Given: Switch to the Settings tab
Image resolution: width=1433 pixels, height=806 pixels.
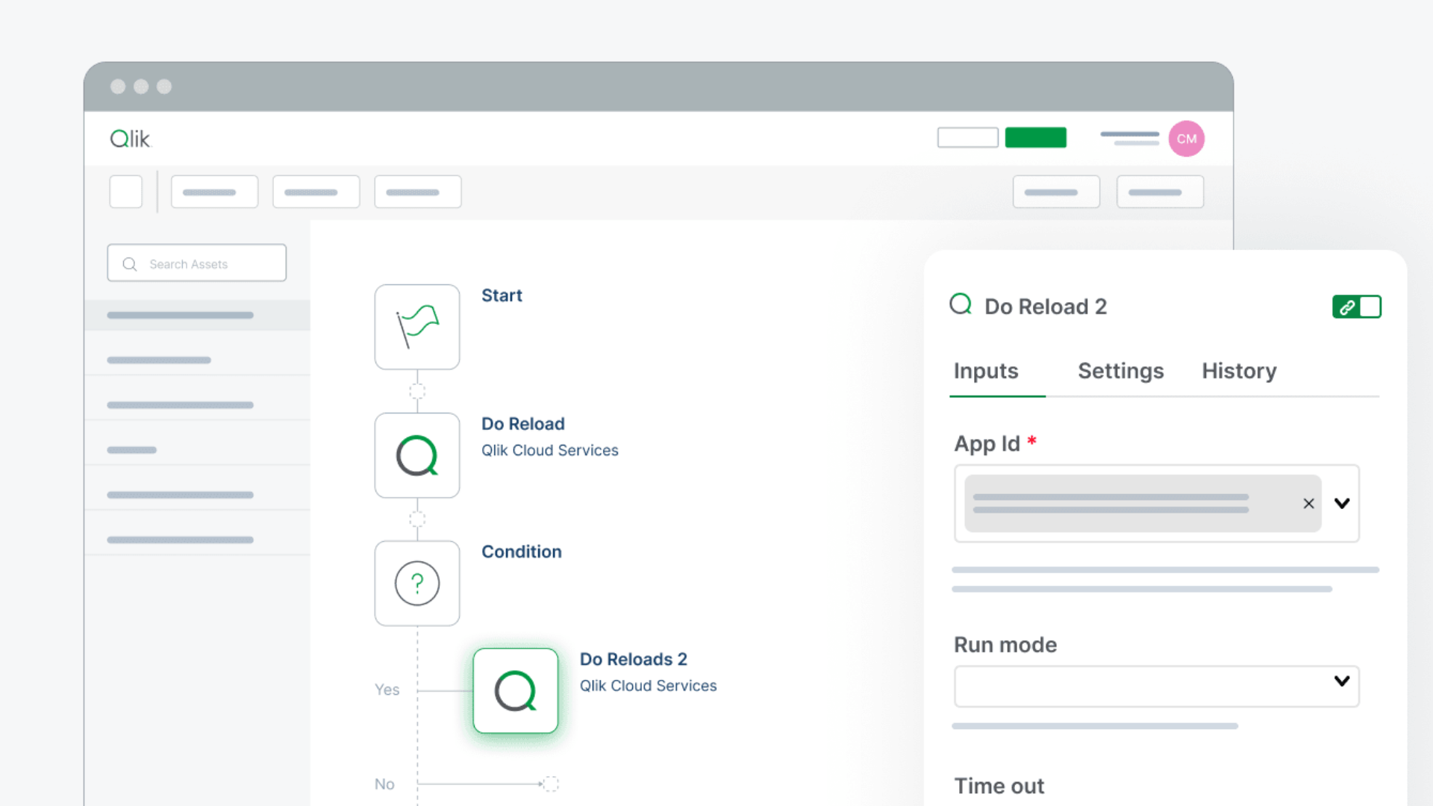Looking at the screenshot, I should [1120, 371].
